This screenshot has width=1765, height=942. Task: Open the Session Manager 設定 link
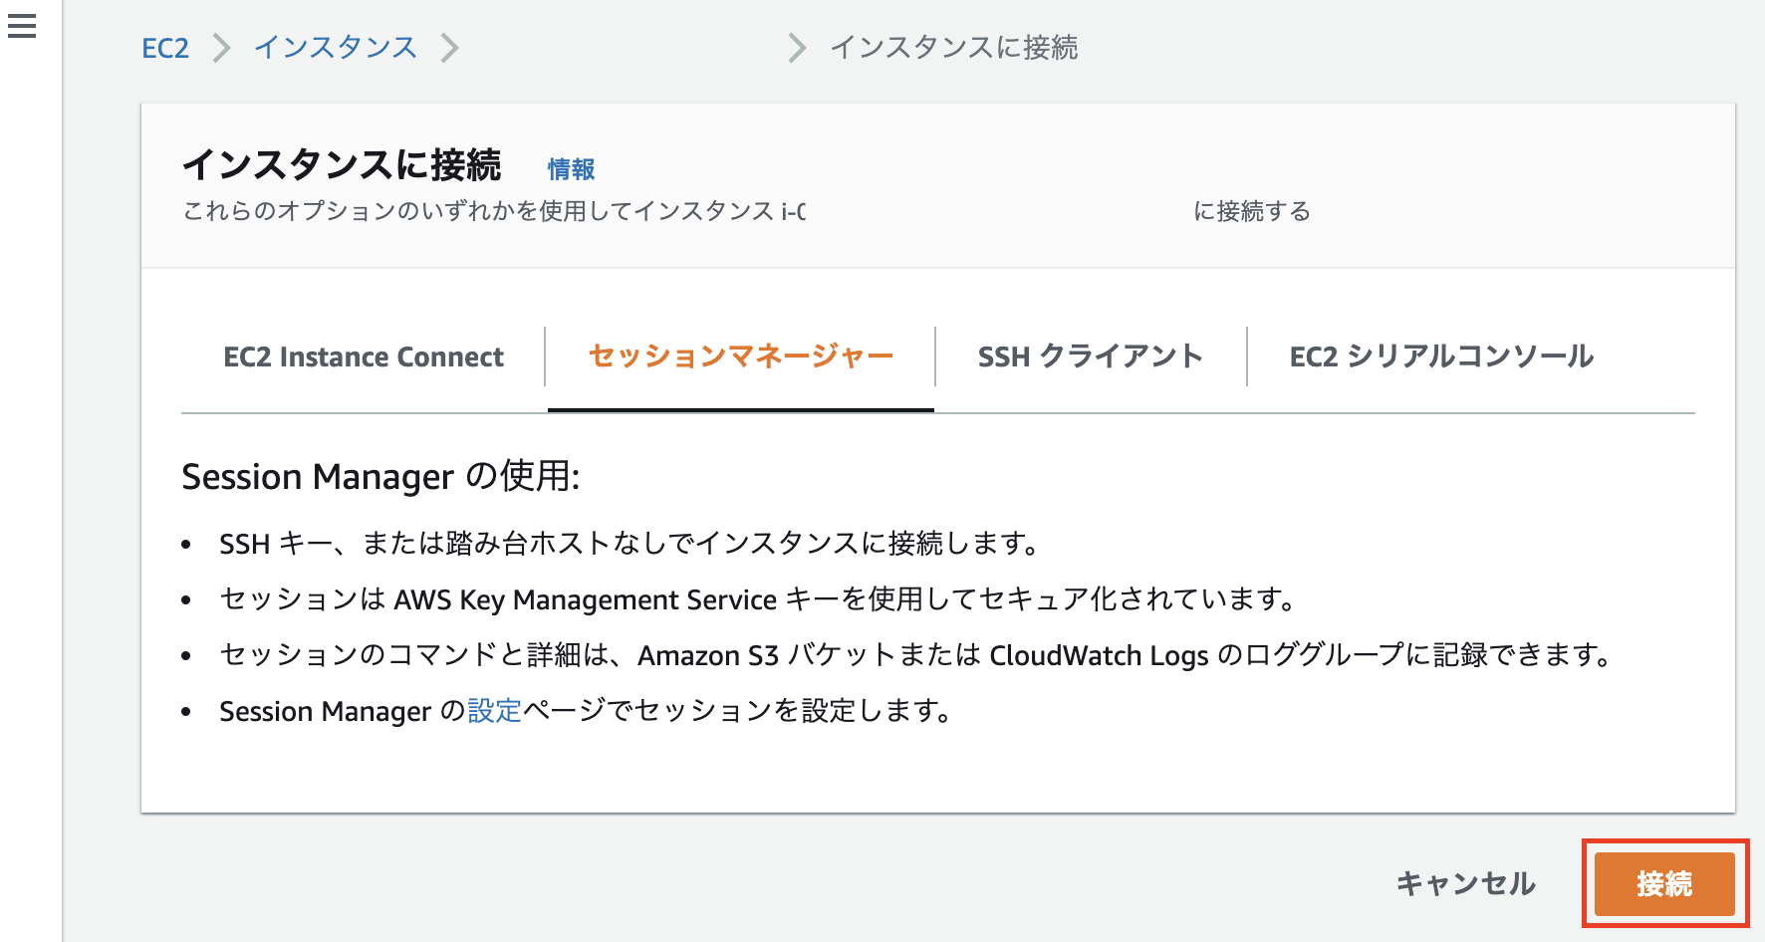494,711
